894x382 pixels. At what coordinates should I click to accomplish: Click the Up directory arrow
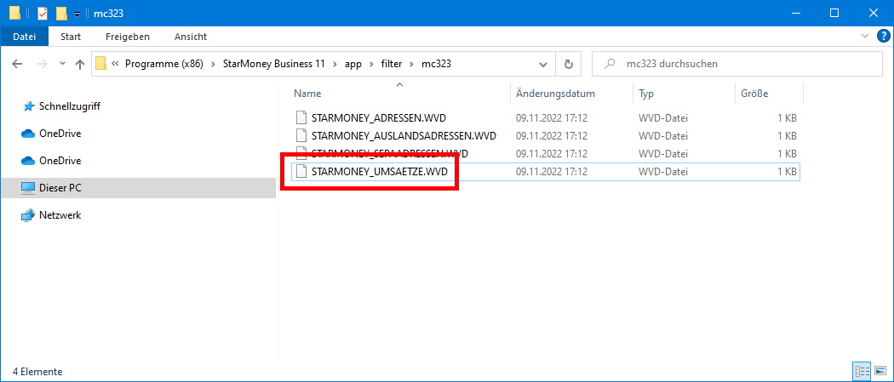coord(80,64)
